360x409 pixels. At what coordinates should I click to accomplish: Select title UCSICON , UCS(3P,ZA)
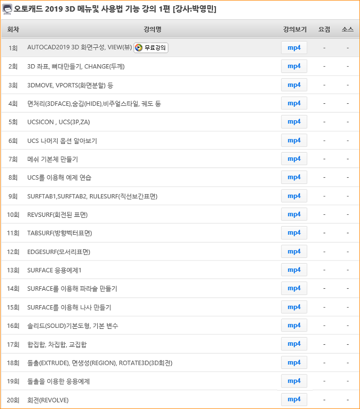[59, 122]
